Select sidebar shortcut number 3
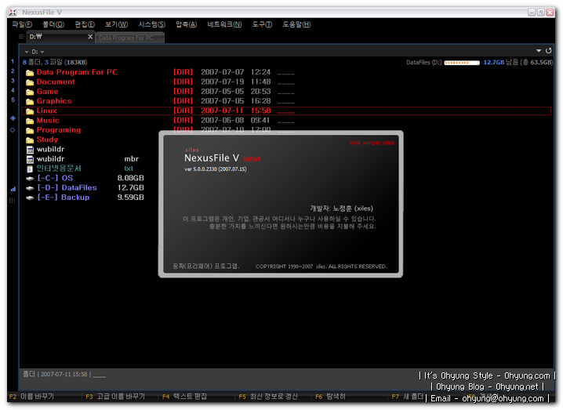563x410 pixels. pos(13,81)
